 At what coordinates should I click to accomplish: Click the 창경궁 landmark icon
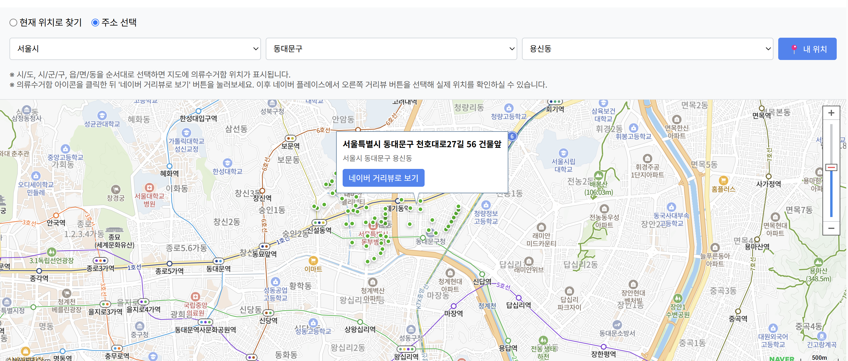pos(116,189)
